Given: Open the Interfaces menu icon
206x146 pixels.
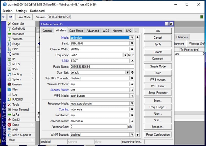Looking at the screenshot, I should (x=9, y=34).
